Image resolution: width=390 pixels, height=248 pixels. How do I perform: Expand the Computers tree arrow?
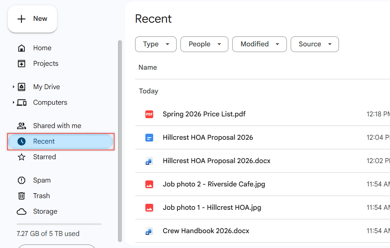[x=13, y=103]
